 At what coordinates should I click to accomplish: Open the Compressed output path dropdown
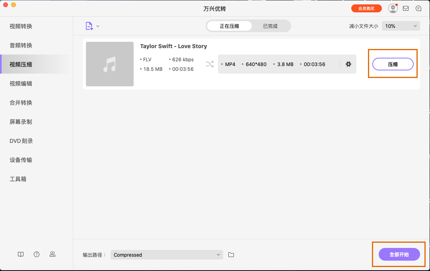[166, 255]
